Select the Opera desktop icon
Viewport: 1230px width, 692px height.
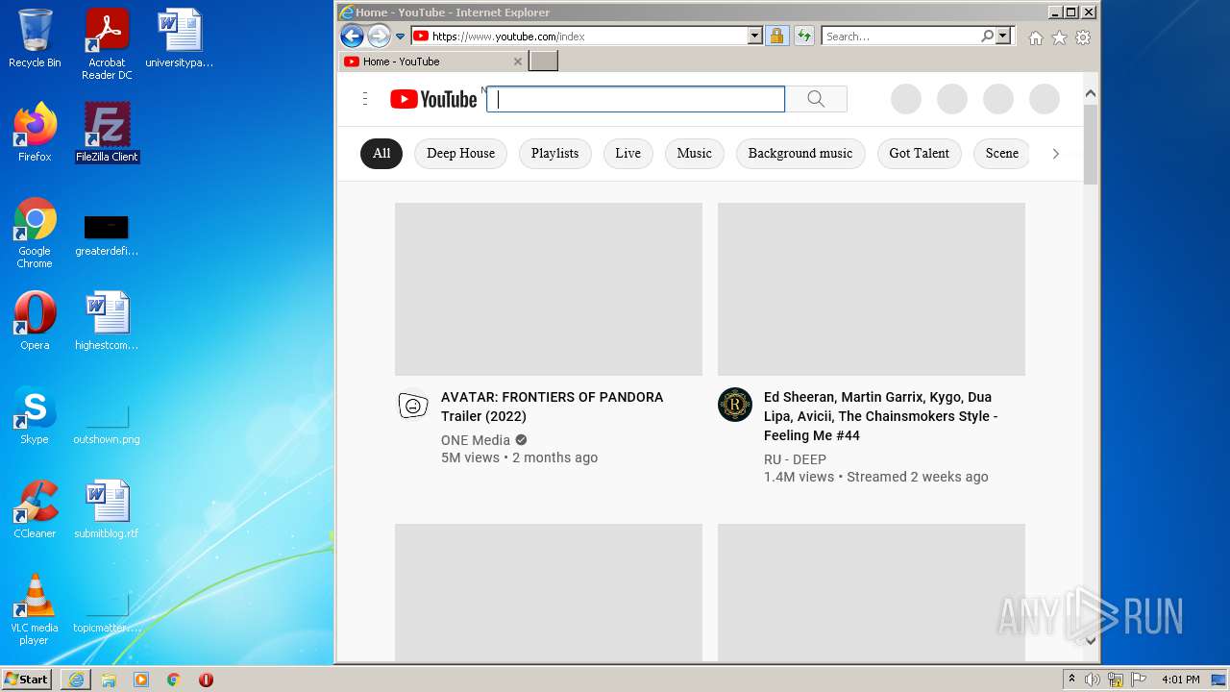(x=35, y=321)
